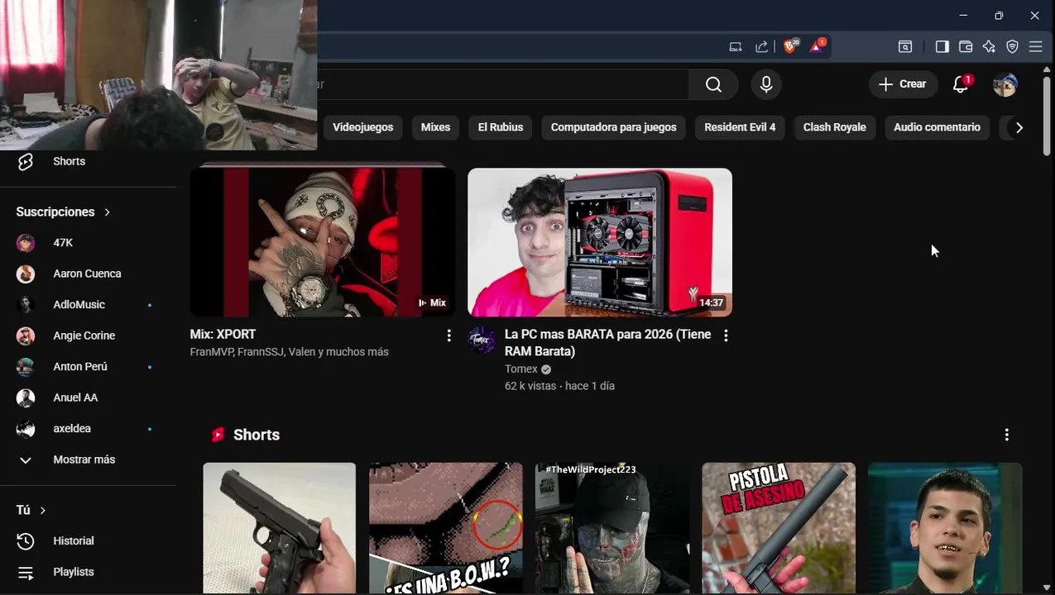Show more category chips with right arrow

pos(1019,127)
